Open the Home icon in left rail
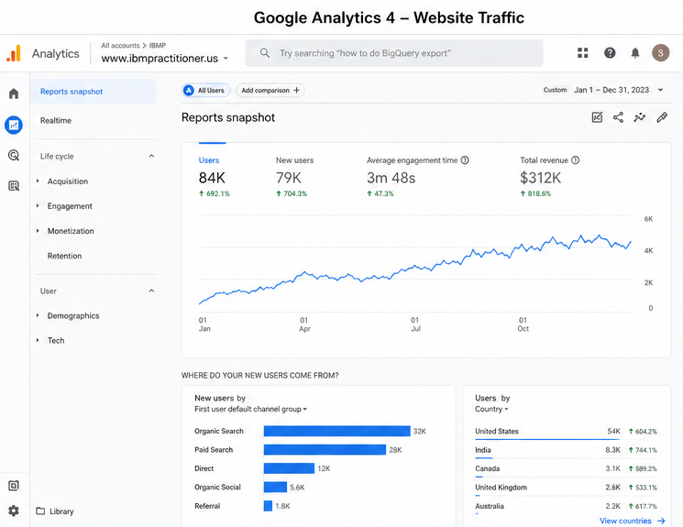Screen dimensions: 683x527 pyautogui.click(x=14, y=93)
